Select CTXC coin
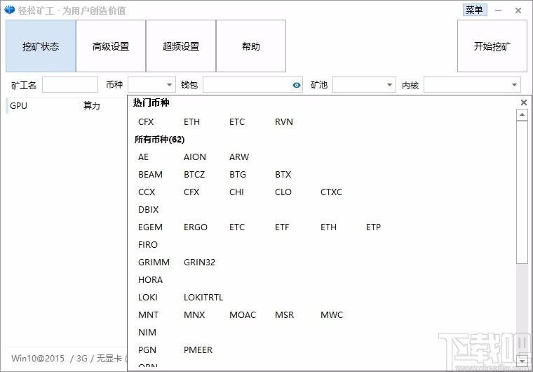 coord(331,192)
